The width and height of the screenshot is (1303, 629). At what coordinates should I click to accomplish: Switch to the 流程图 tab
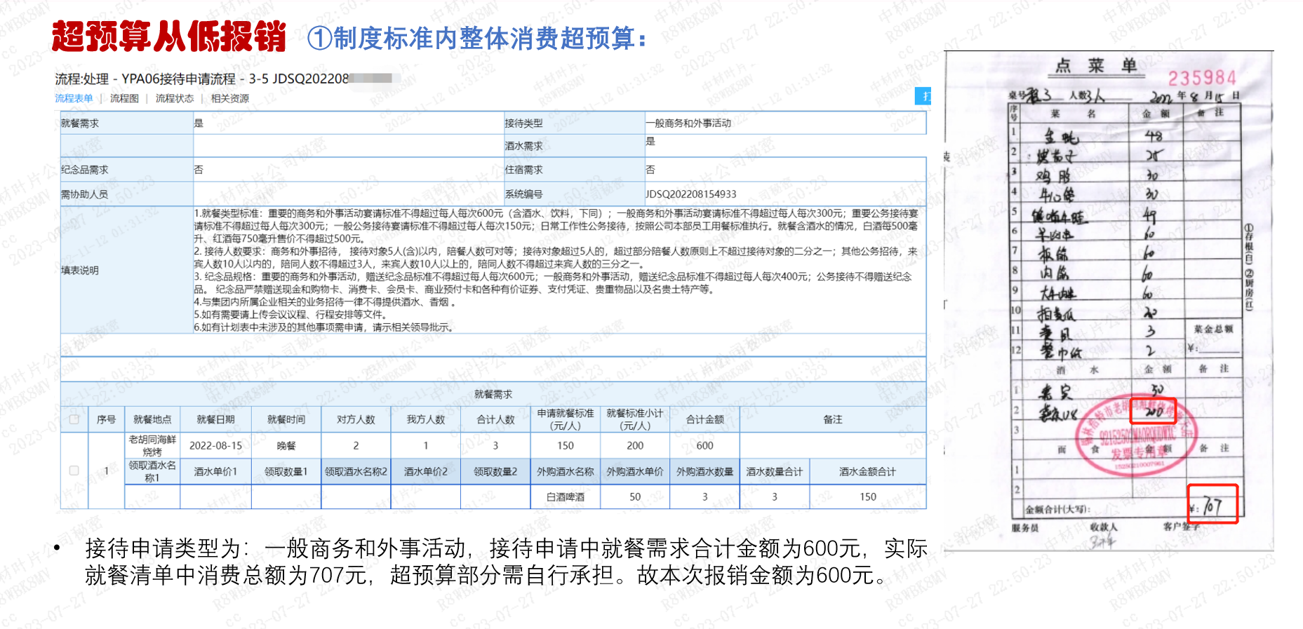click(x=124, y=98)
